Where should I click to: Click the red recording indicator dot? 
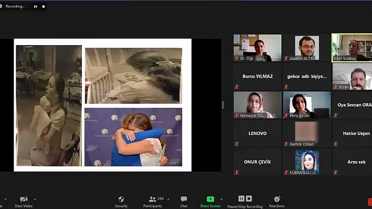[3, 7]
